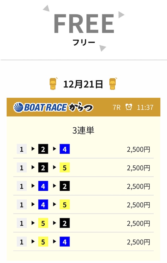Click the black boat 2 badge in the 1-4-2 row
Screen dimensions: 167x263
[64, 186]
